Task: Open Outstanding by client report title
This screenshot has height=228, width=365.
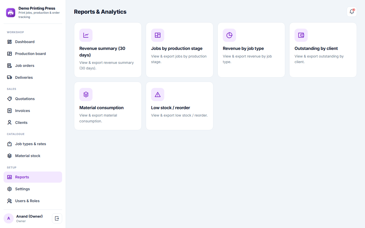Action: click(316, 48)
